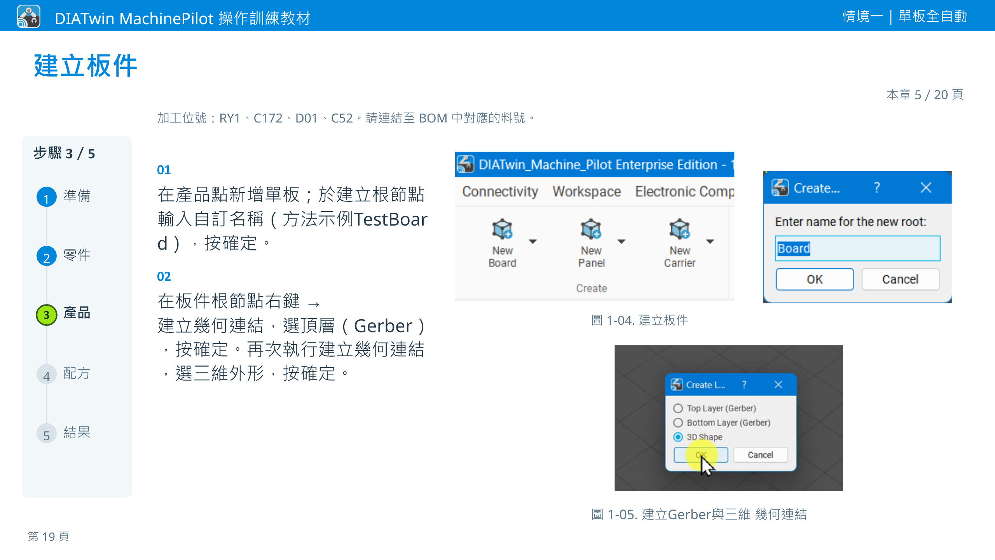Select the 3D Shape radio button
This screenshot has width=995, height=560.
678,437
